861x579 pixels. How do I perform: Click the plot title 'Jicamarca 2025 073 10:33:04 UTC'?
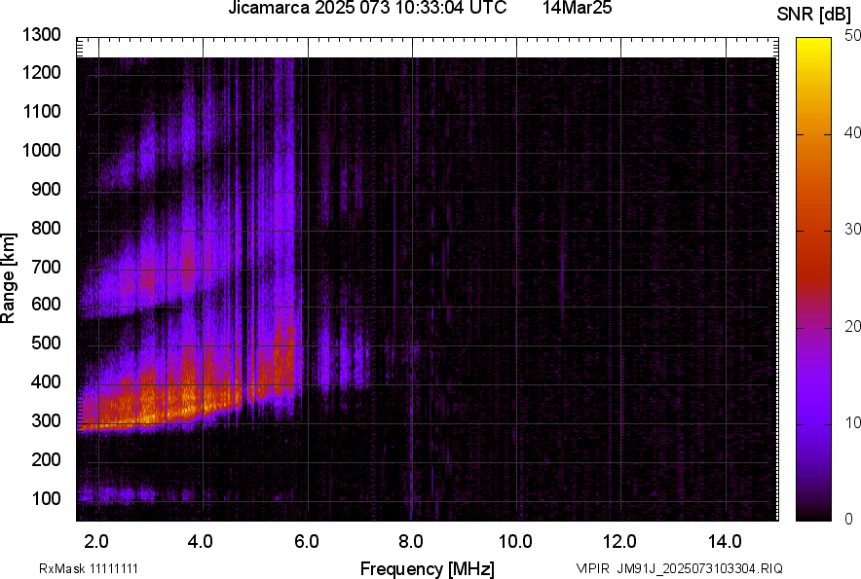click(x=367, y=8)
